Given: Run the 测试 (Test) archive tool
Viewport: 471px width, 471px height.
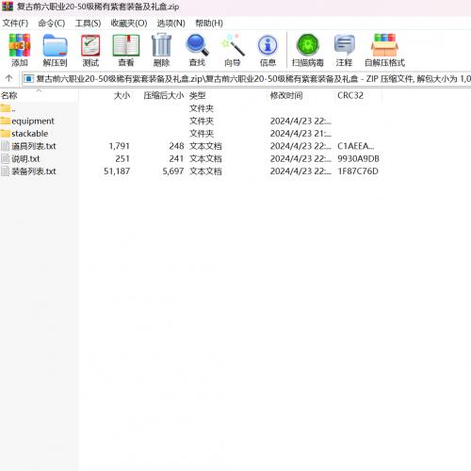Looking at the screenshot, I should click(x=90, y=50).
